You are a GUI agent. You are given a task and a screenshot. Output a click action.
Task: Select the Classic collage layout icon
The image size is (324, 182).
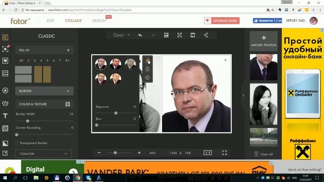point(5,37)
